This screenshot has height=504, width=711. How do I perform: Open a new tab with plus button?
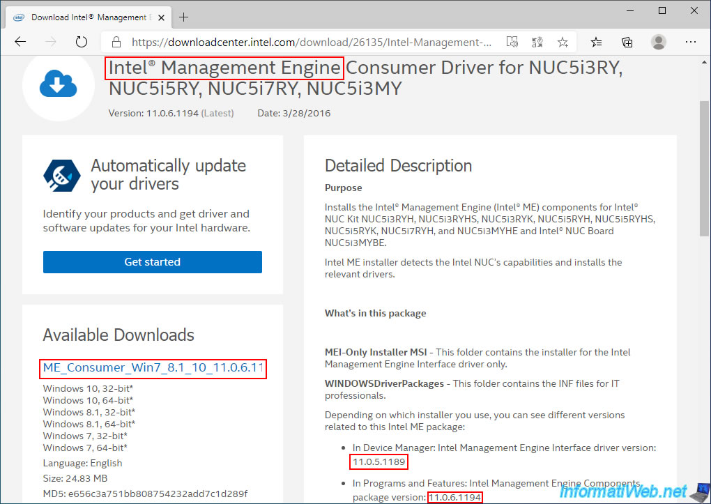point(183,17)
